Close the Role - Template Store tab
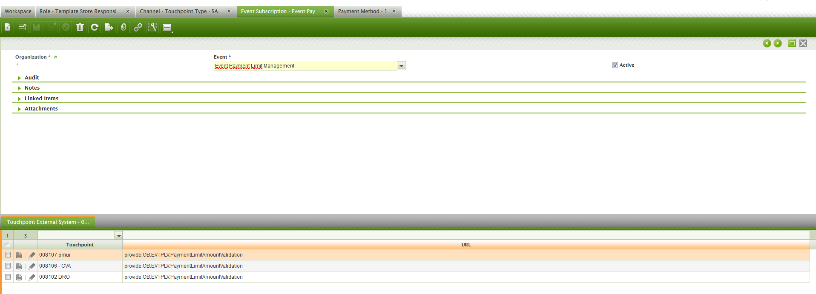This screenshot has width=816, height=294. click(x=128, y=11)
